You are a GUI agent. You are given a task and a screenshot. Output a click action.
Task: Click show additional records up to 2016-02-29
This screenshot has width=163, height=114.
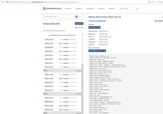62,35
